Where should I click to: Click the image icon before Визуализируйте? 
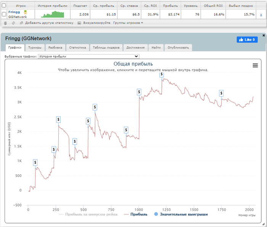pos(79,23)
